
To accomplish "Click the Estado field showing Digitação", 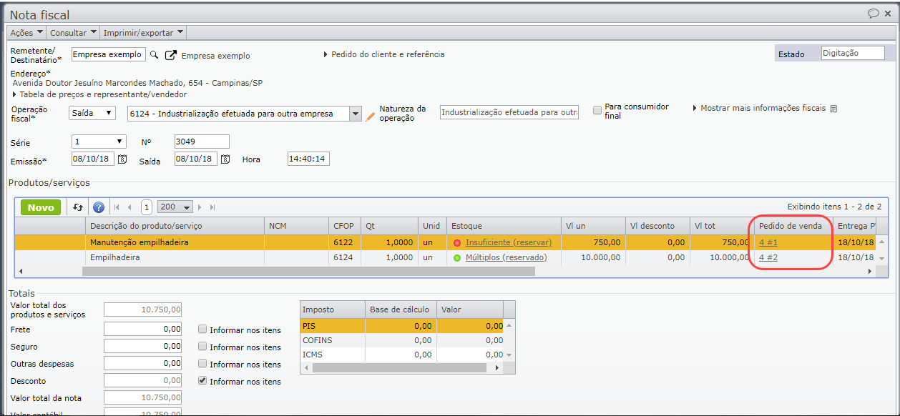I will pyautogui.click(x=853, y=53).
